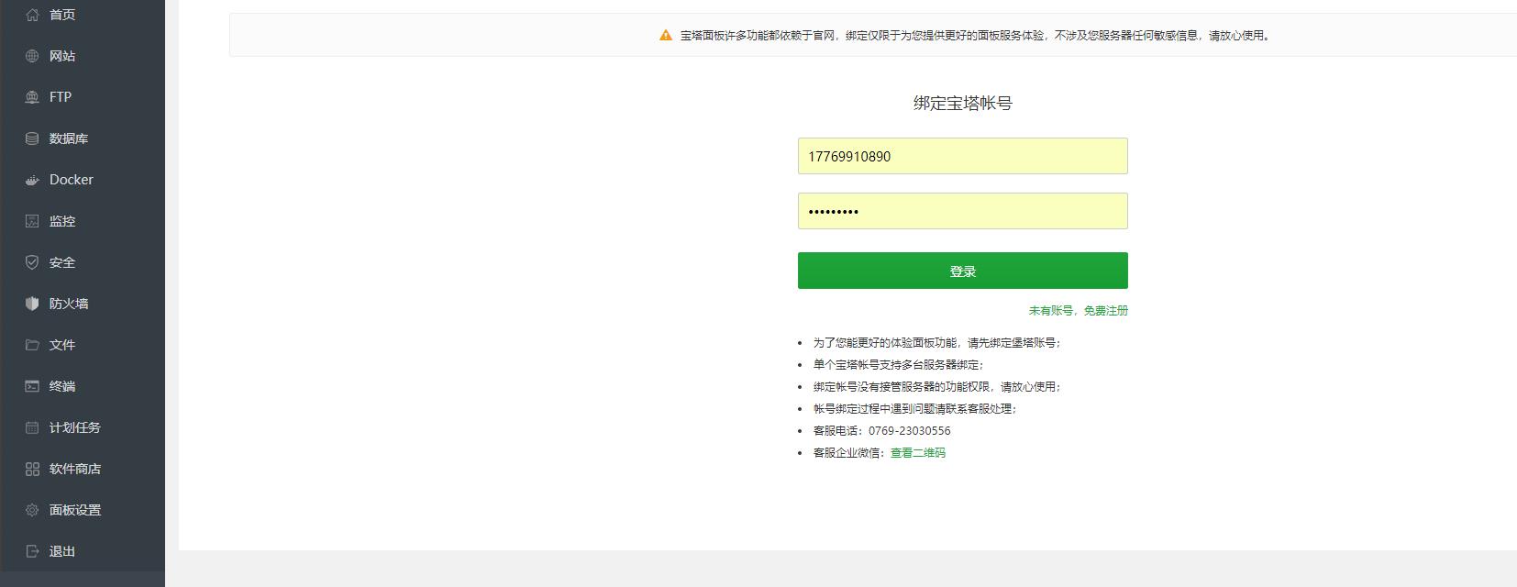
Task: Click the line 绑定帐号没有接管服务器的功能权限
Action: click(x=937, y=387)
